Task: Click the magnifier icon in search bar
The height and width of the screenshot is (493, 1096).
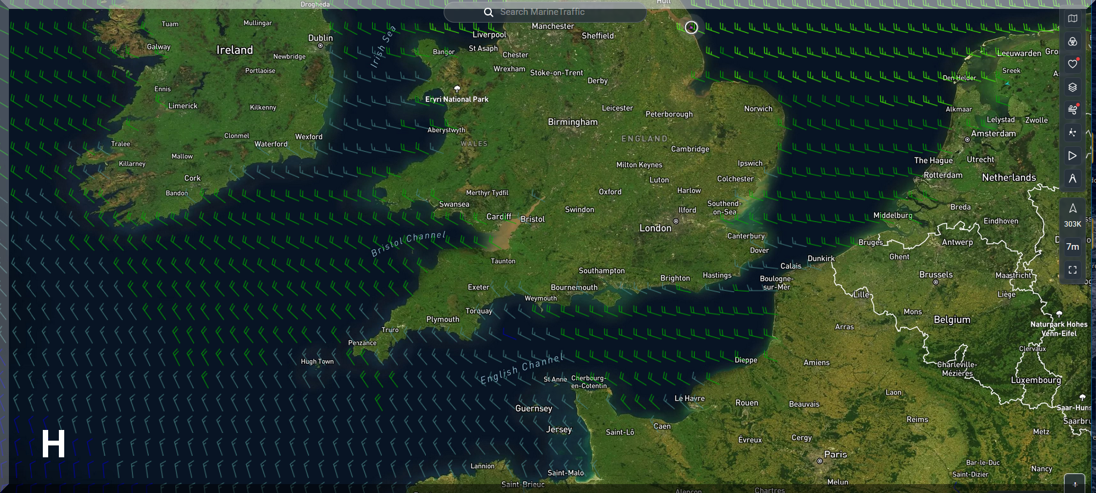Action: [488, 12]
